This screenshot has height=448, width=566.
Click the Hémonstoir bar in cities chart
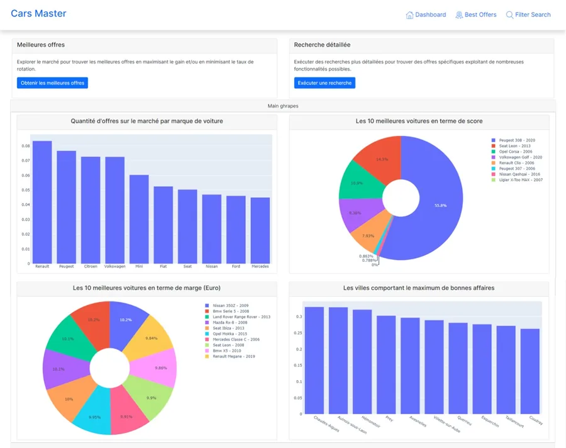tap(362, 362)
